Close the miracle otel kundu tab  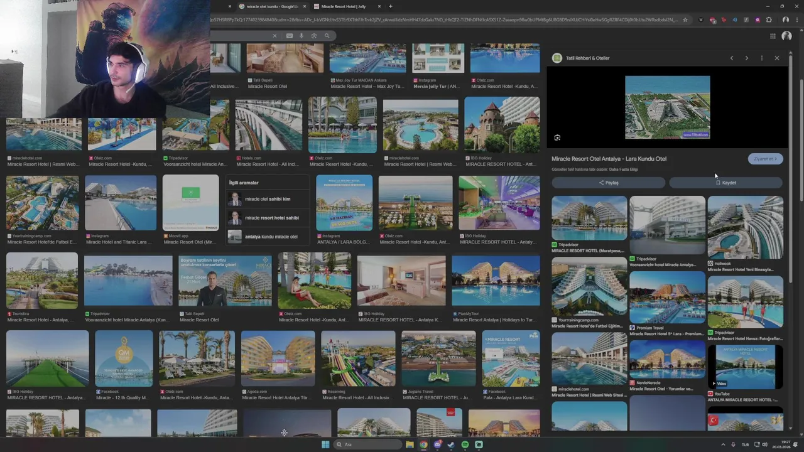click(x=305, y=6)
